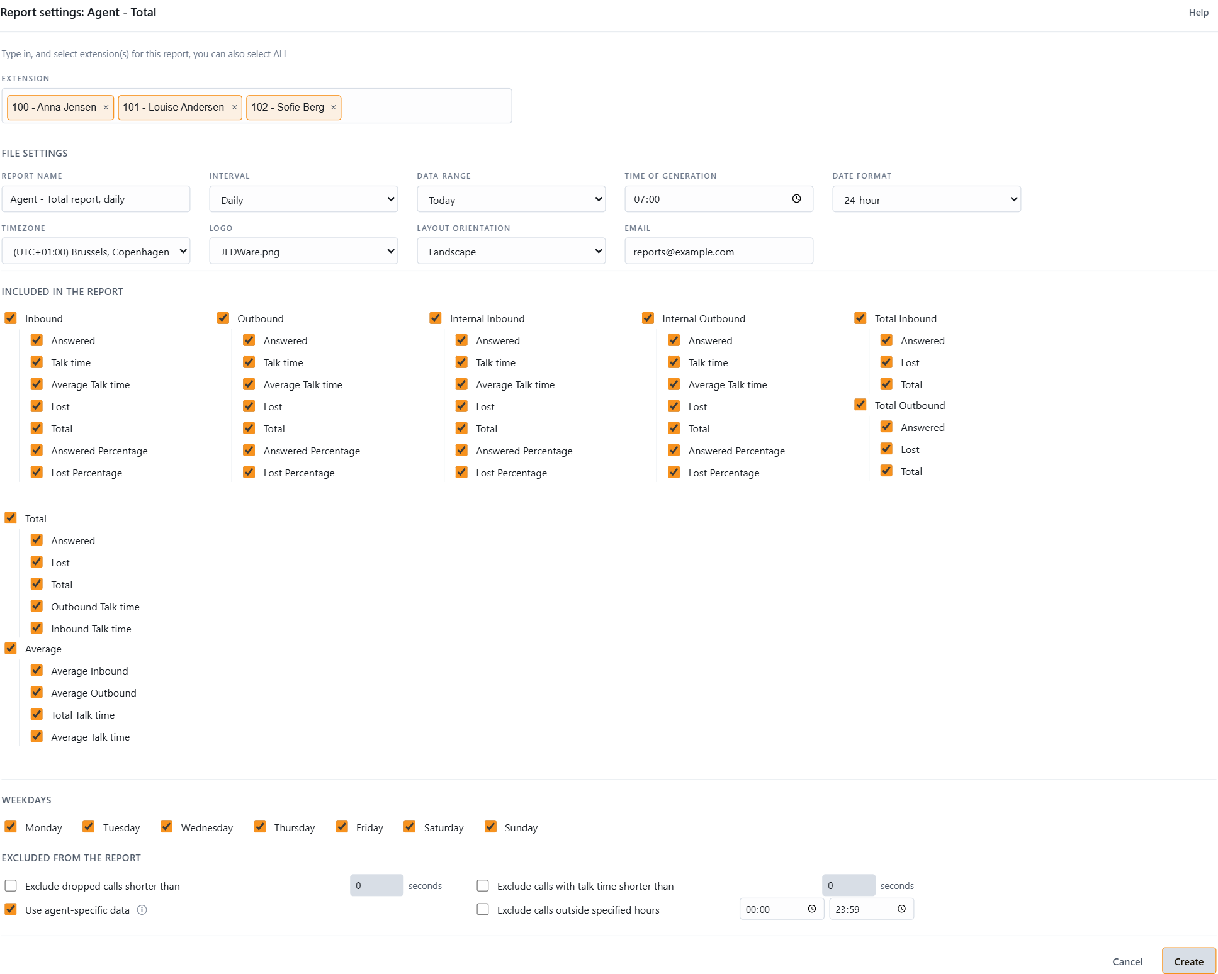The height and width of the screenshot is (974, 1218).
Task: Click the Create button
Action: [1188, 961]
